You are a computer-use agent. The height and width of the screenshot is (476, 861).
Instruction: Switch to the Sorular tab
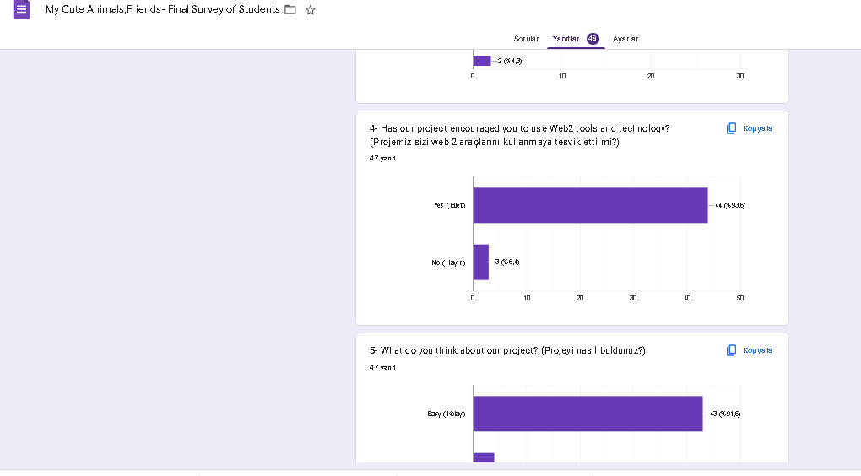[526, 39]
